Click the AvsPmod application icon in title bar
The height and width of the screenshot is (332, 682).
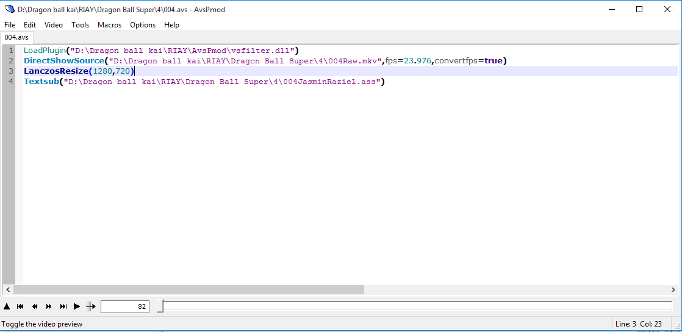point(10,9)
